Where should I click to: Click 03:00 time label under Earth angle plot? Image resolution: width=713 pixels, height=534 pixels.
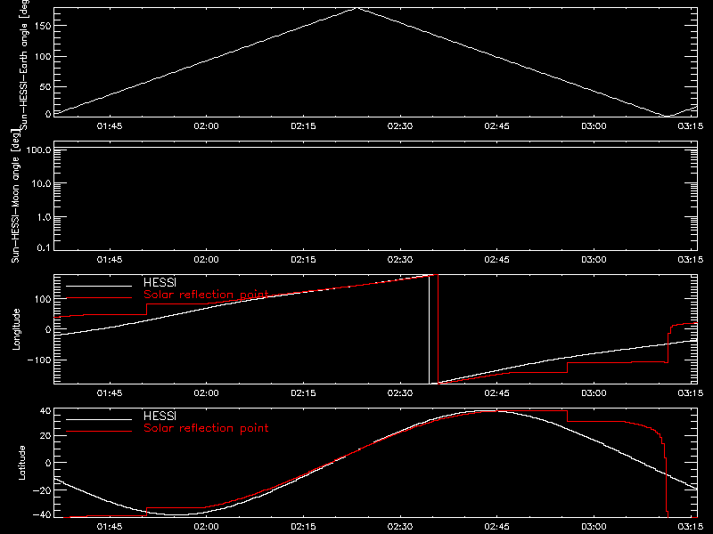point(594,125)
